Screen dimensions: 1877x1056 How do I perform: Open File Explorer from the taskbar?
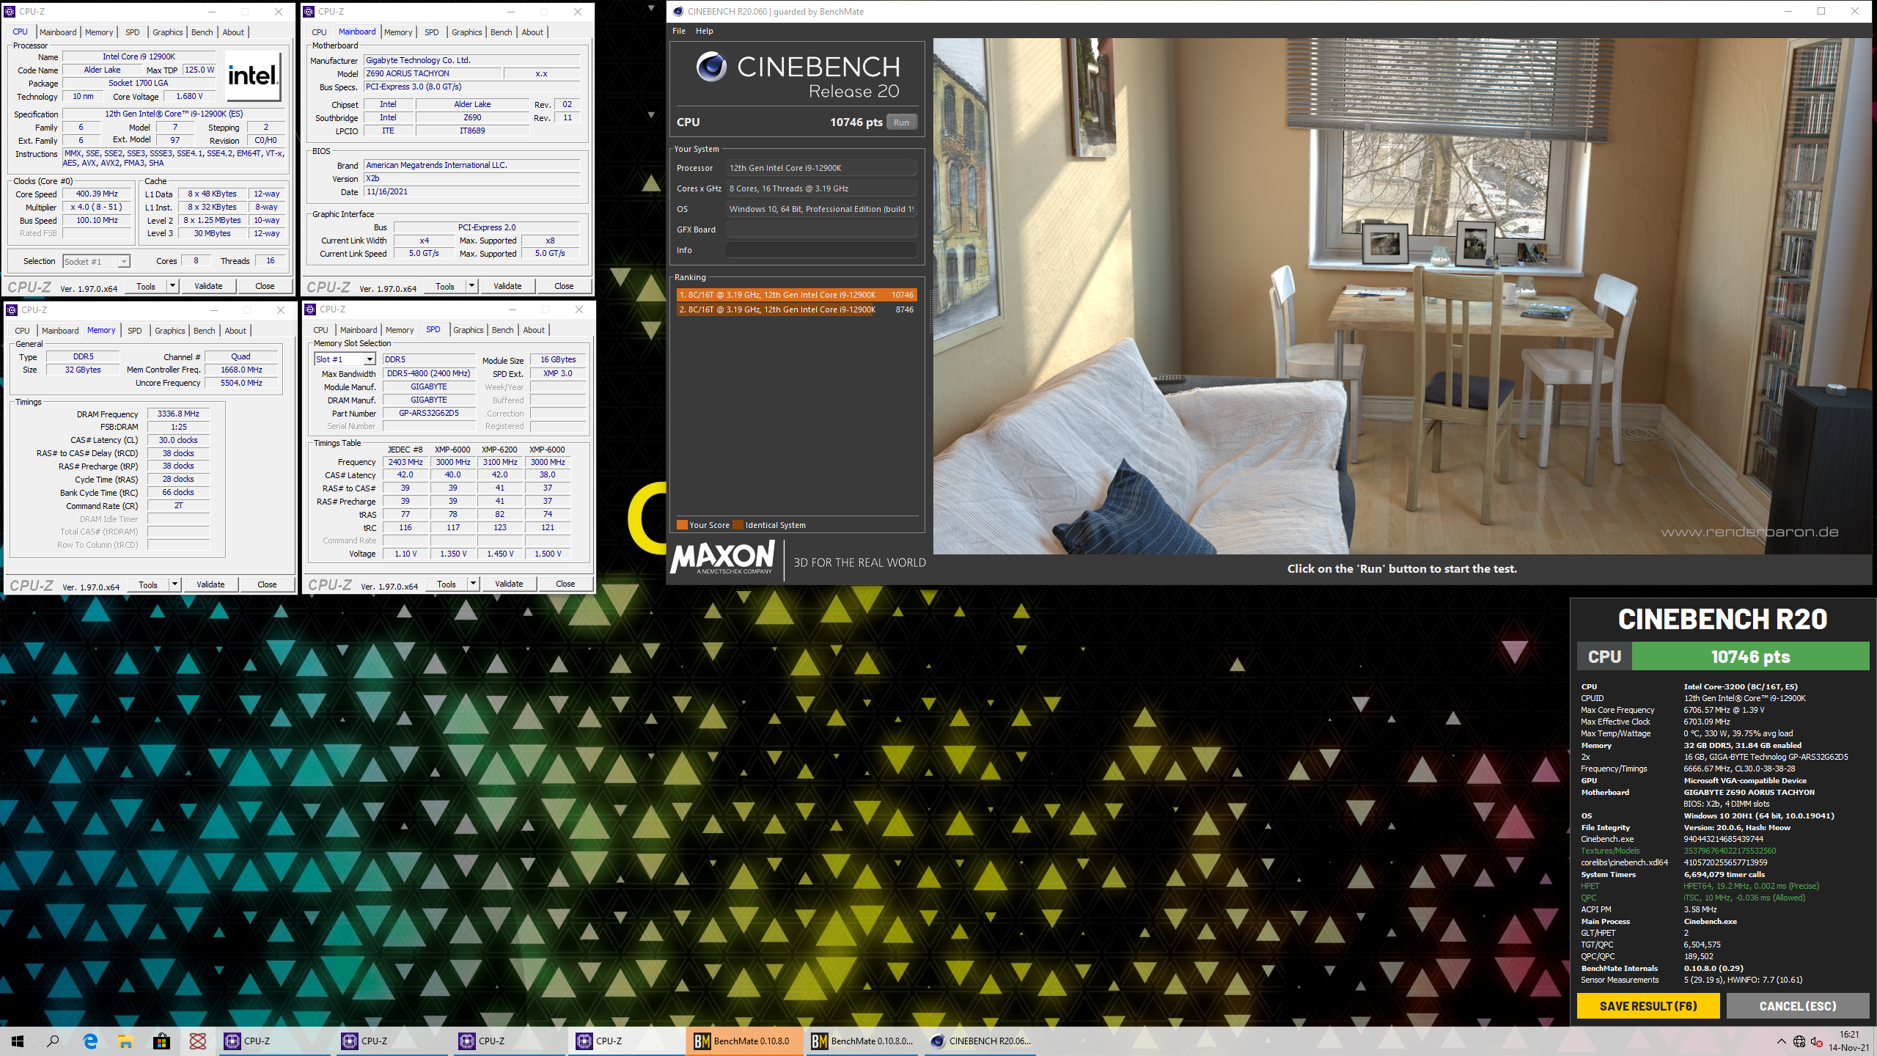(x=125, y=1041)
